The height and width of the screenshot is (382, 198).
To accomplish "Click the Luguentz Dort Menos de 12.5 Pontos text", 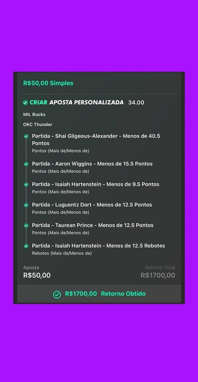I will coord(92,205).
